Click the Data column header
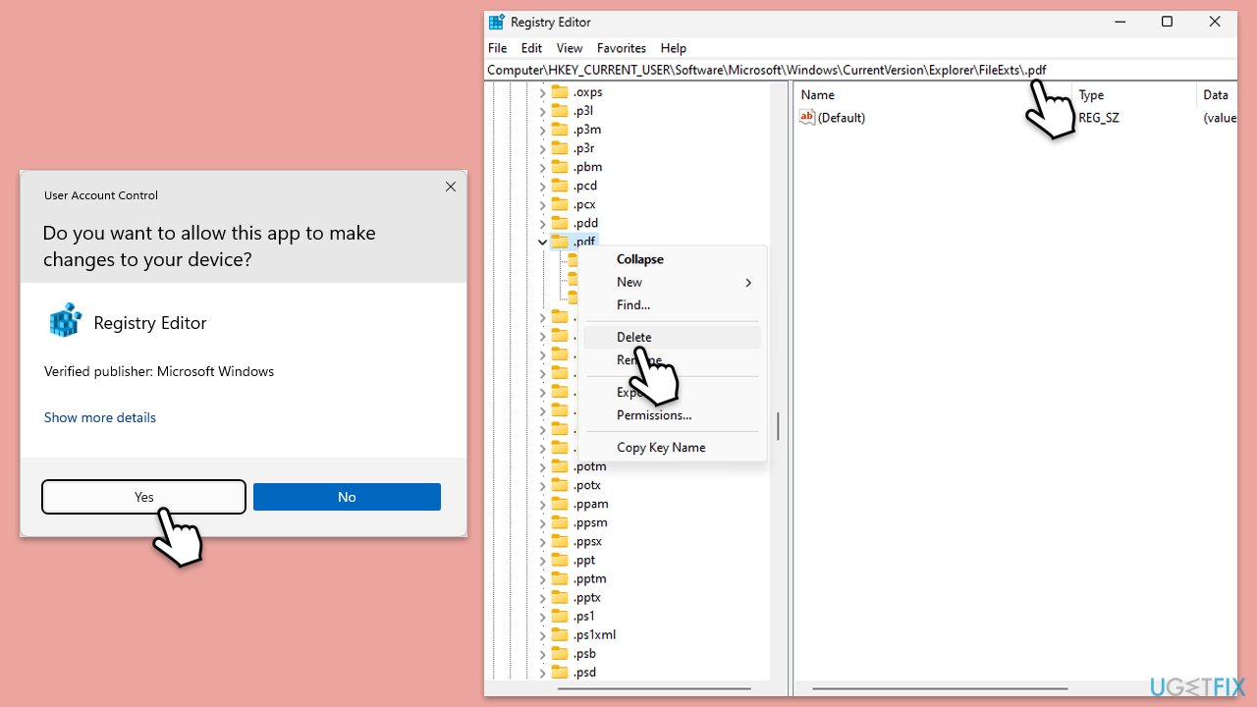The image size is (1257, 707). point(1217,95)
